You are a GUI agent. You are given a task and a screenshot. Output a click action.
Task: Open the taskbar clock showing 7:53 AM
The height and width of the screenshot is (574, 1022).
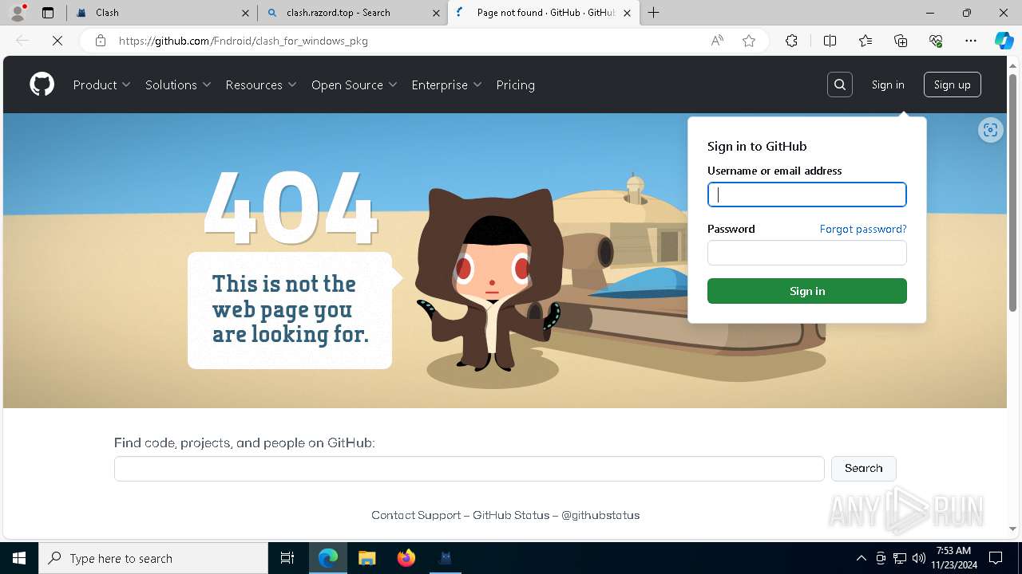point(953,558)
